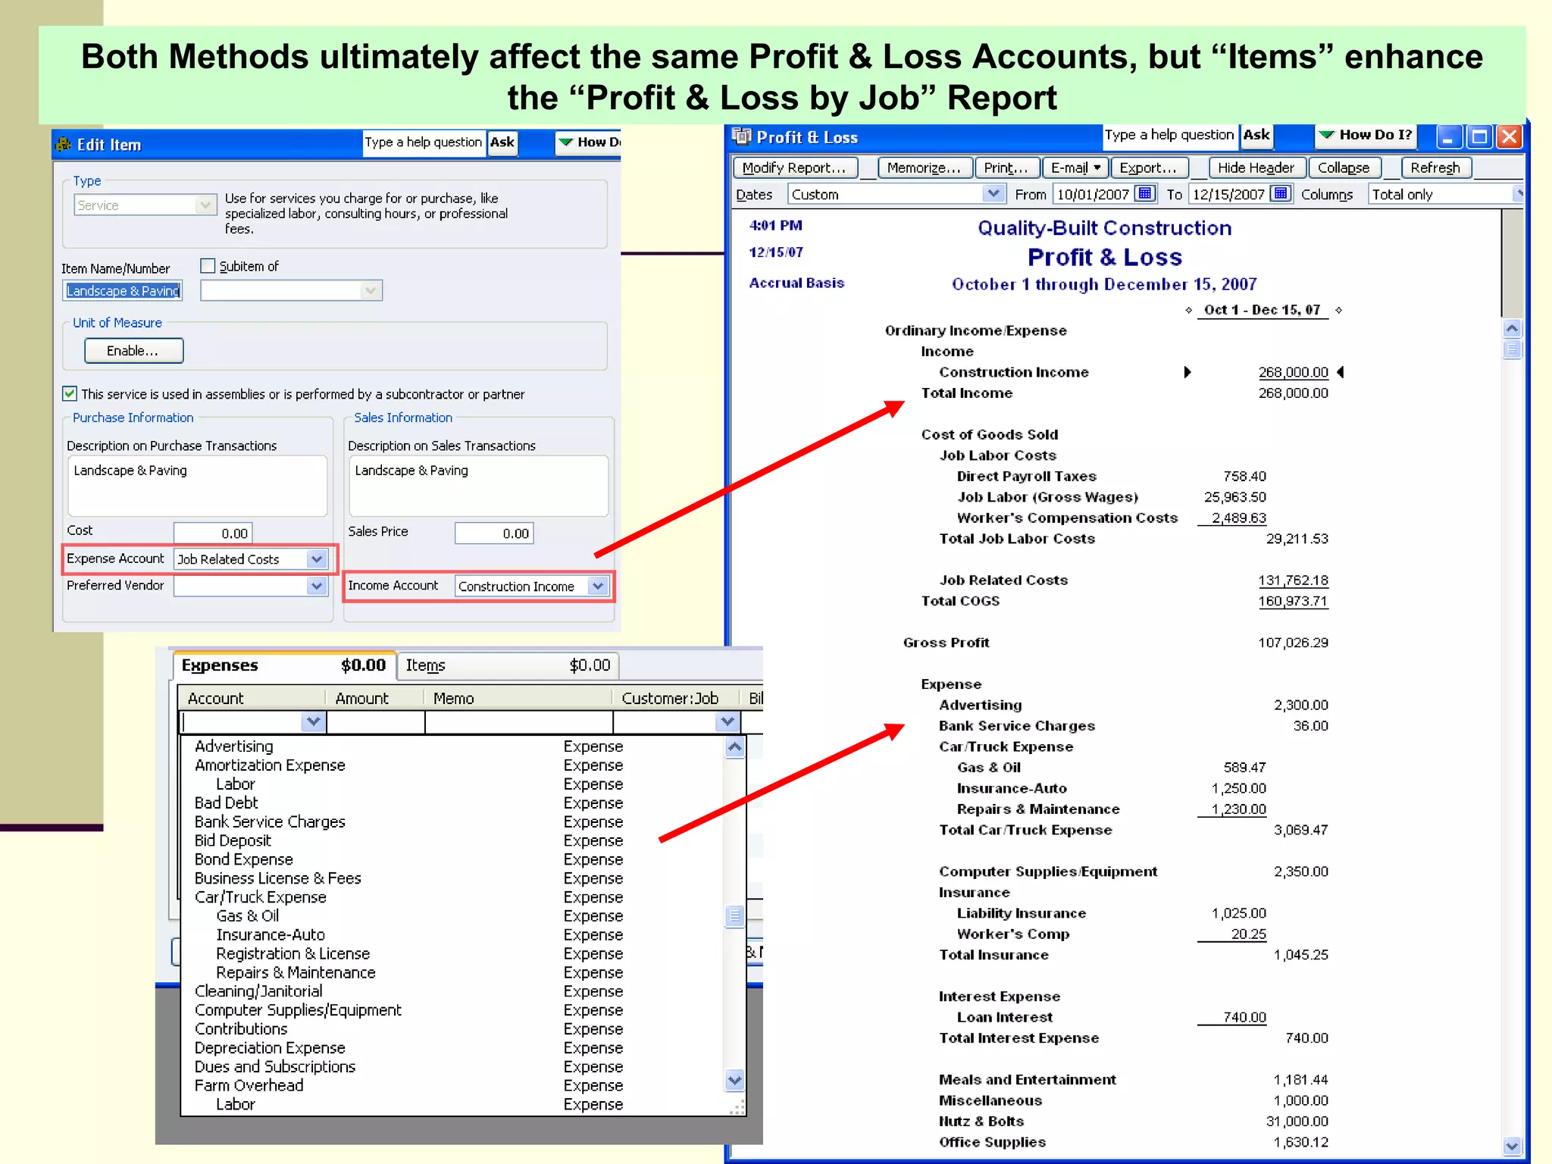Click the Memo entry cell
This screenshot has height=1164, width=1552.
(518, 722)
